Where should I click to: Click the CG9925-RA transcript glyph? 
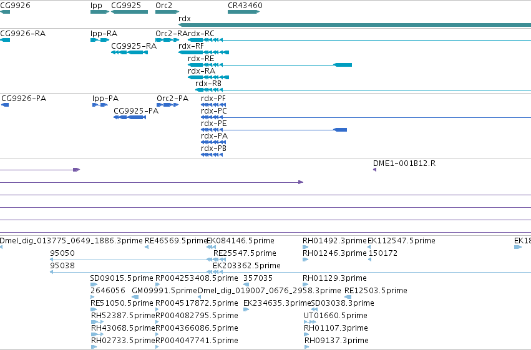tap(129, 52)
